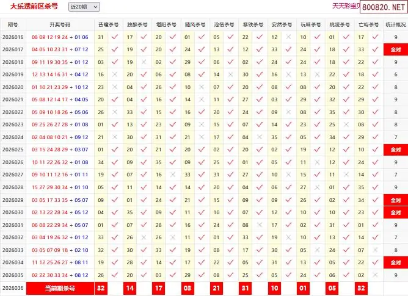408x296 pixels.
Task: Click the red 05 prediction under 桃凌杀号
Action: click(x=332, y=288)
